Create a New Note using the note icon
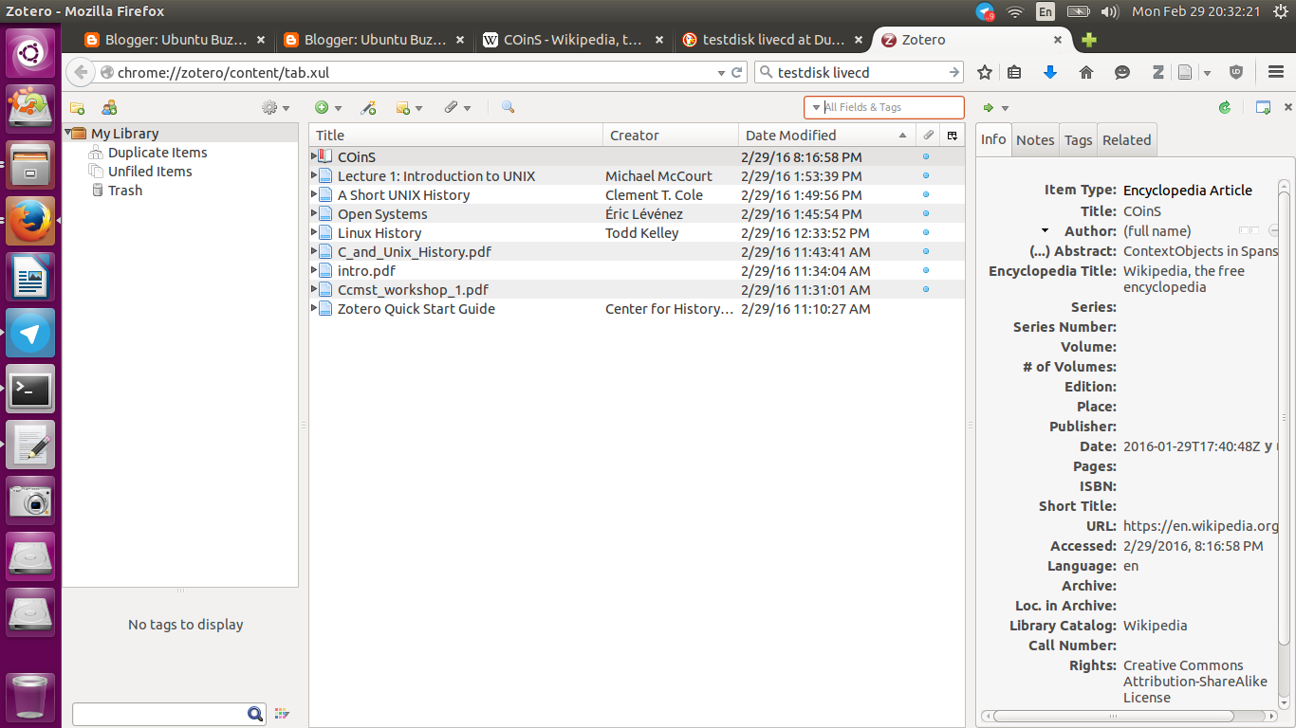The width and height of the screenshot is (1296, 728). click(404, 107)
